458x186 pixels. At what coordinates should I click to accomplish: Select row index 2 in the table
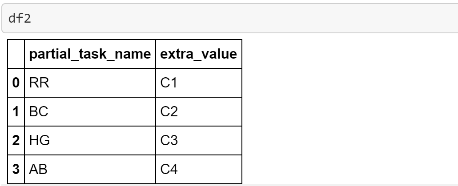coord(16,140)
